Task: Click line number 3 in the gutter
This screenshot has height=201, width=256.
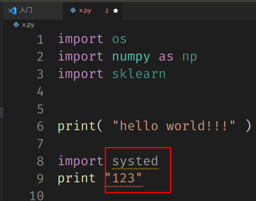Action: pyautogui.click(x=40, y=74)
